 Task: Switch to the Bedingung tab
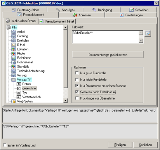[x=102, y=10]
